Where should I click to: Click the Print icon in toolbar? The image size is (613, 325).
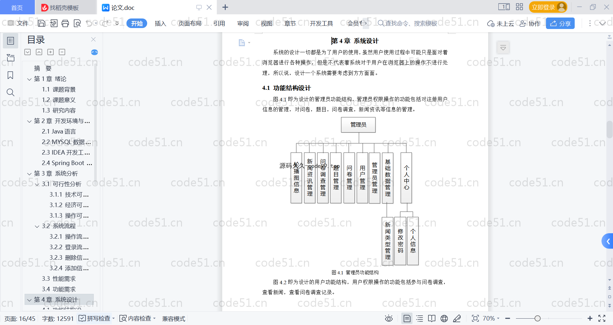65,23
